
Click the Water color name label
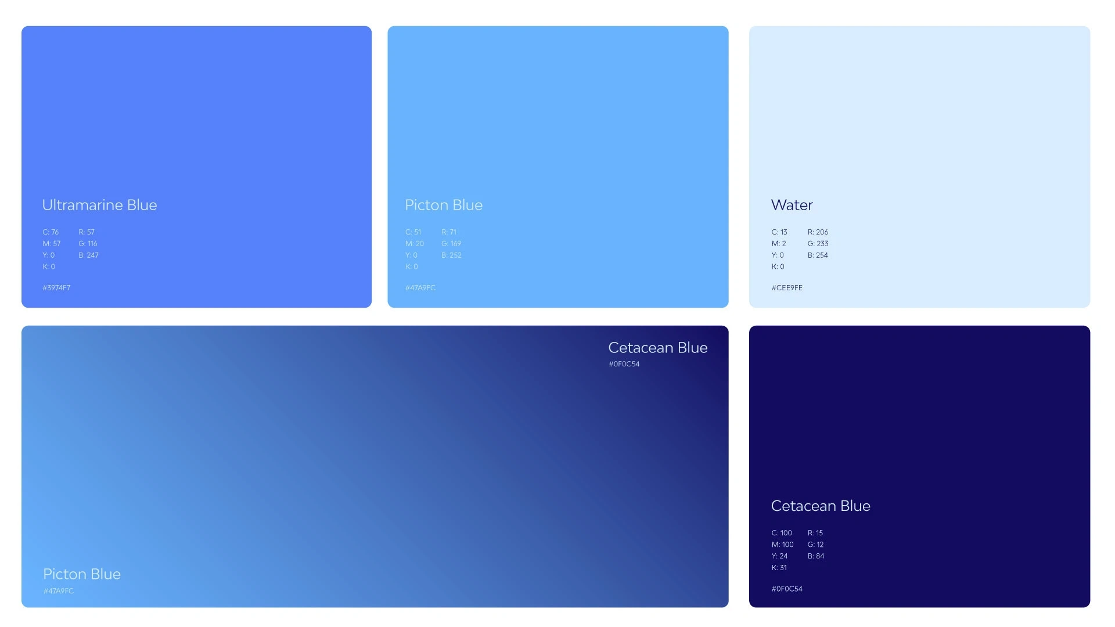pyautogui.click(x=791, y=205)
